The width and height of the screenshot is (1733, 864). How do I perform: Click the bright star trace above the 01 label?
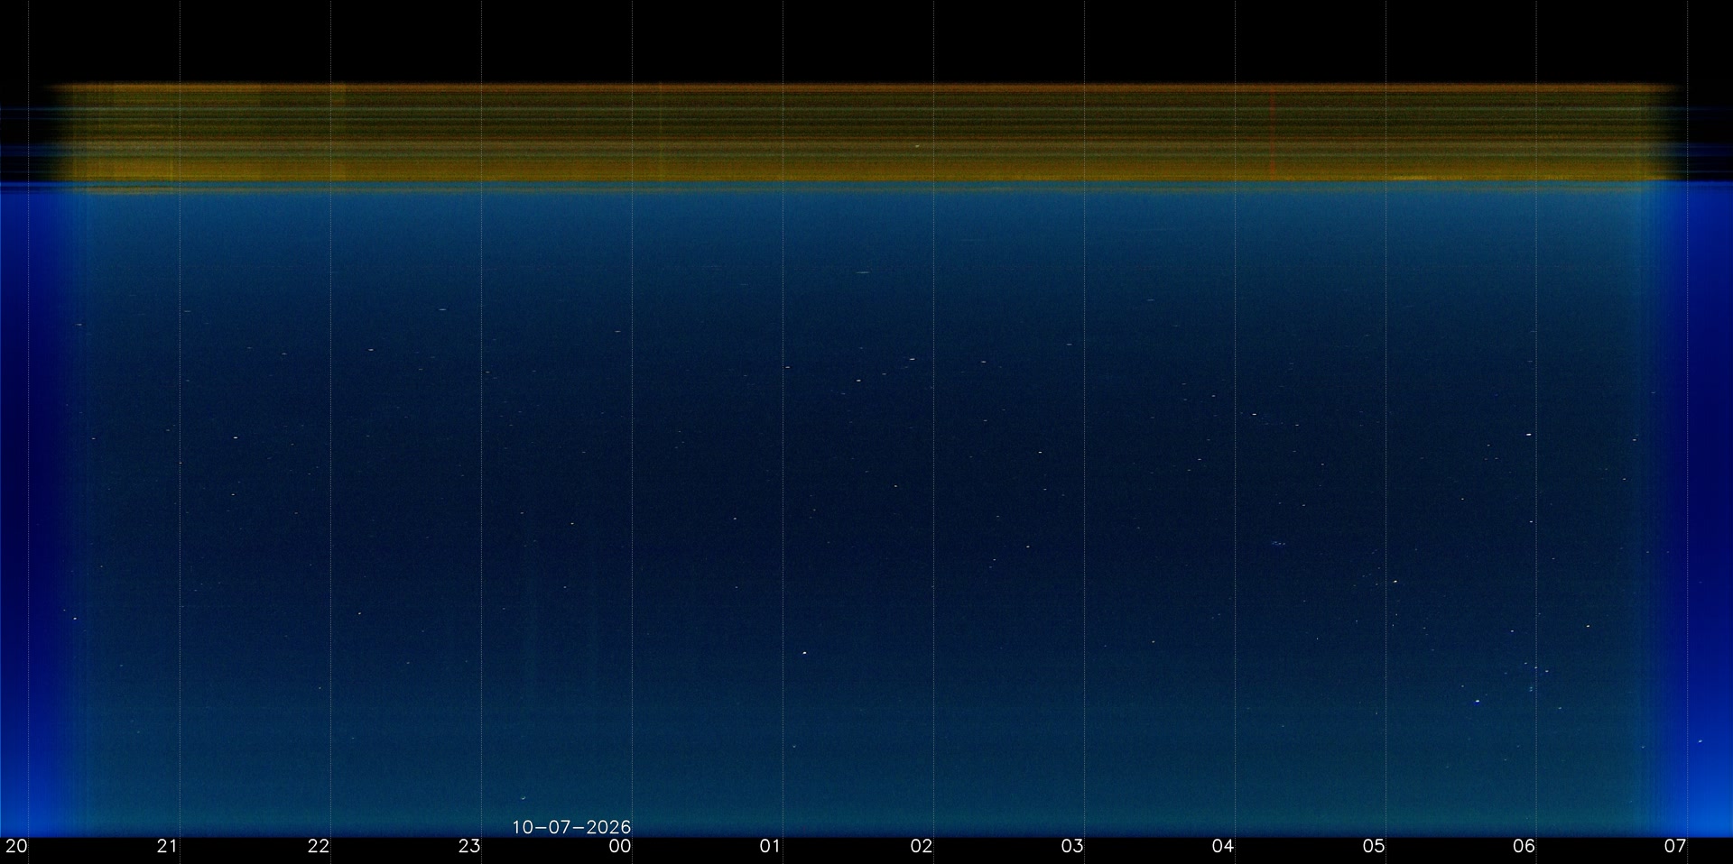point(804,653)
